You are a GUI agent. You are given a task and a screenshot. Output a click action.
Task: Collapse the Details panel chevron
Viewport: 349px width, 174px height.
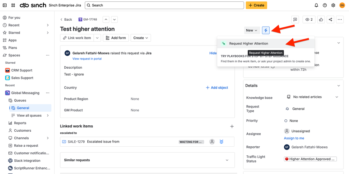coord(338,85)
